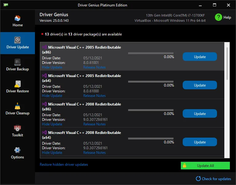This screenshot has width=236, height=185.
Task: Click Visual Studio icon of 2005 Redistributable (x64)
Action: [44, 76]
